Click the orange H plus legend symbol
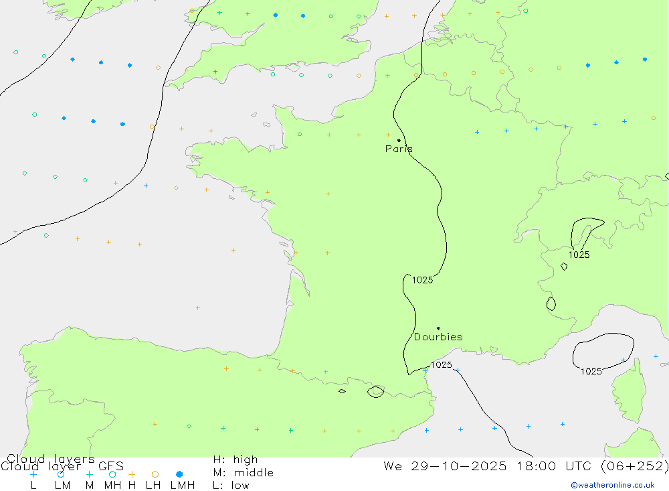 click(x=132, y=474)
